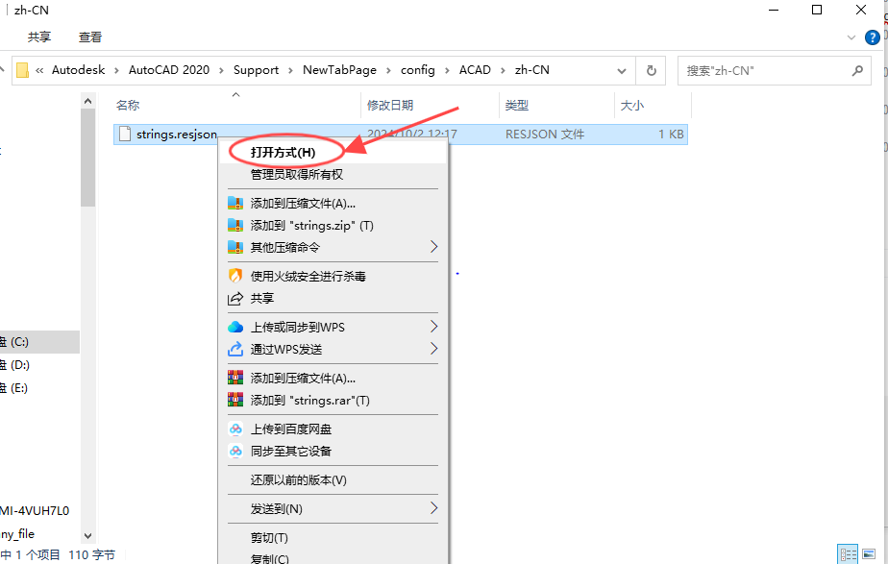Viewport: 888px width, 564px height.
Task: Switch to large icons view in status bar
Action: click(870, 553)
